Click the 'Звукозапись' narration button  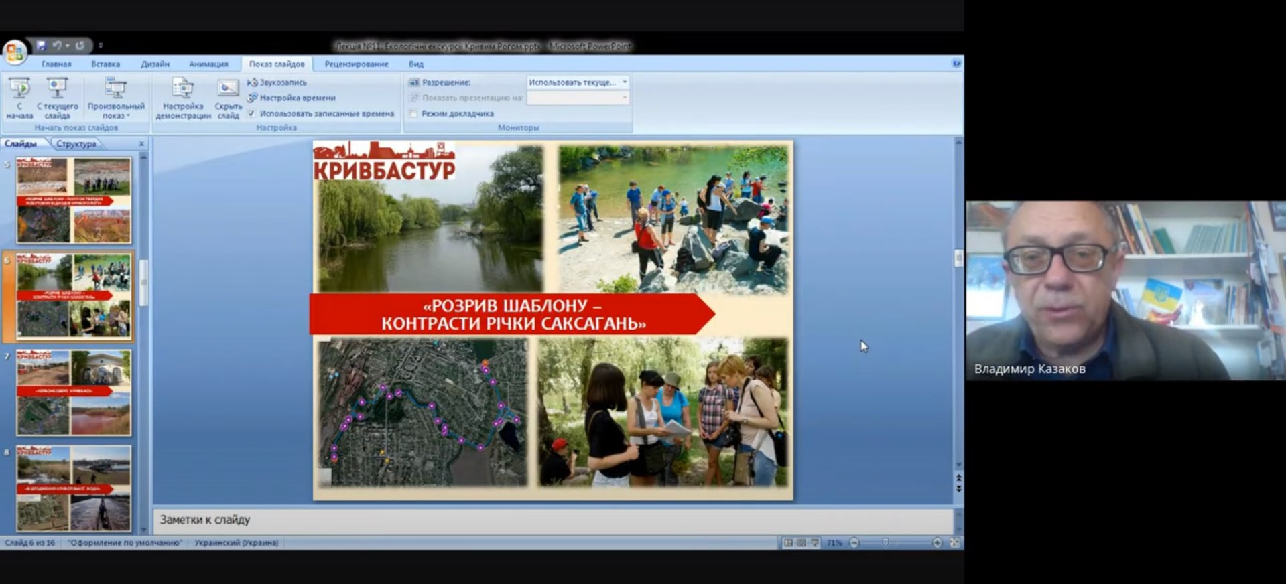277,82
